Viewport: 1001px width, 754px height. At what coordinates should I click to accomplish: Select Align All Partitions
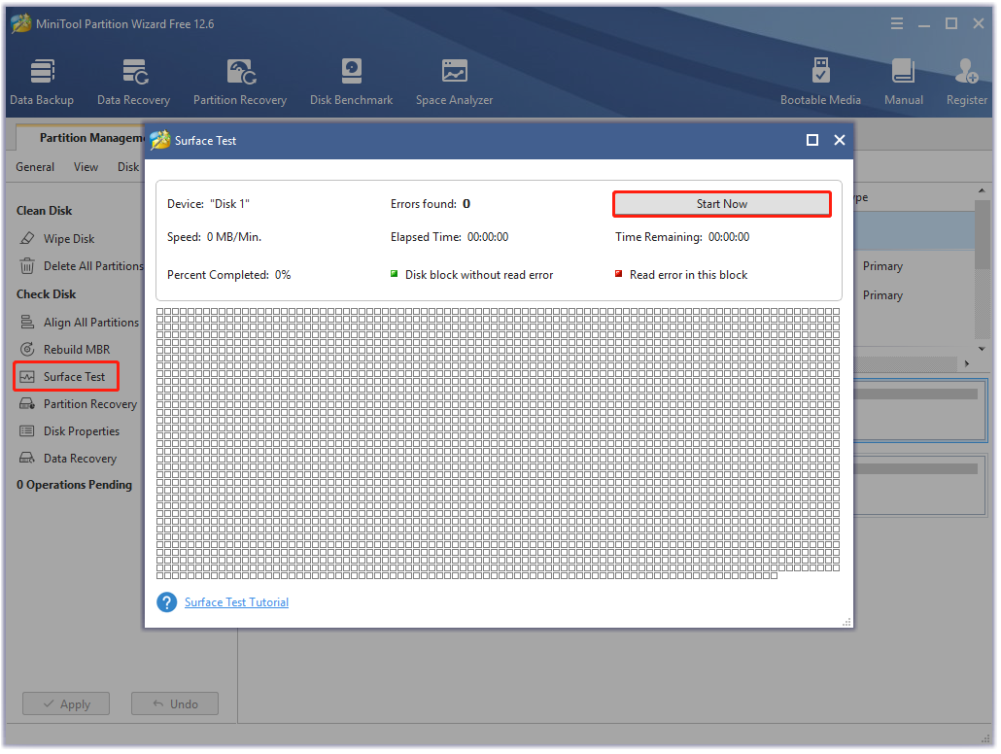(x=79, y=323)
